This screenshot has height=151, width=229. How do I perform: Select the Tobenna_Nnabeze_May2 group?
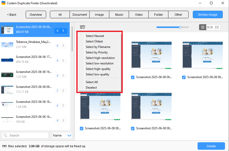[35, 44]
